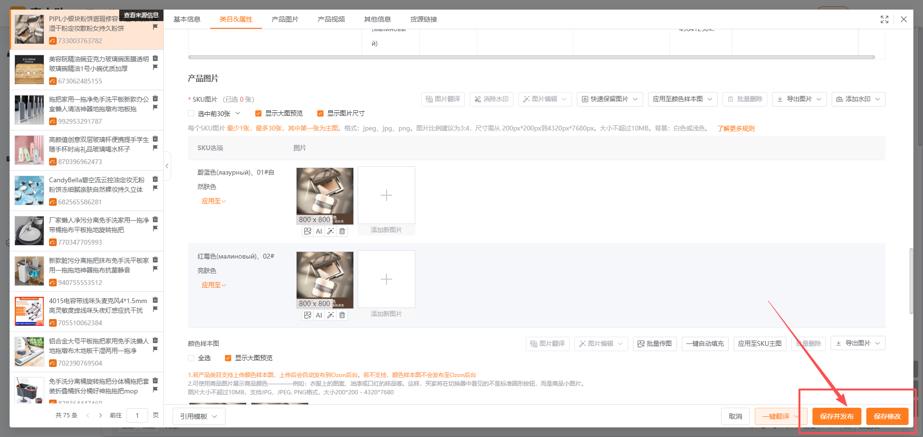Switch to the 货源链接 tab
The height and width of the screenshot is (437, 923).
pos(424,19)
